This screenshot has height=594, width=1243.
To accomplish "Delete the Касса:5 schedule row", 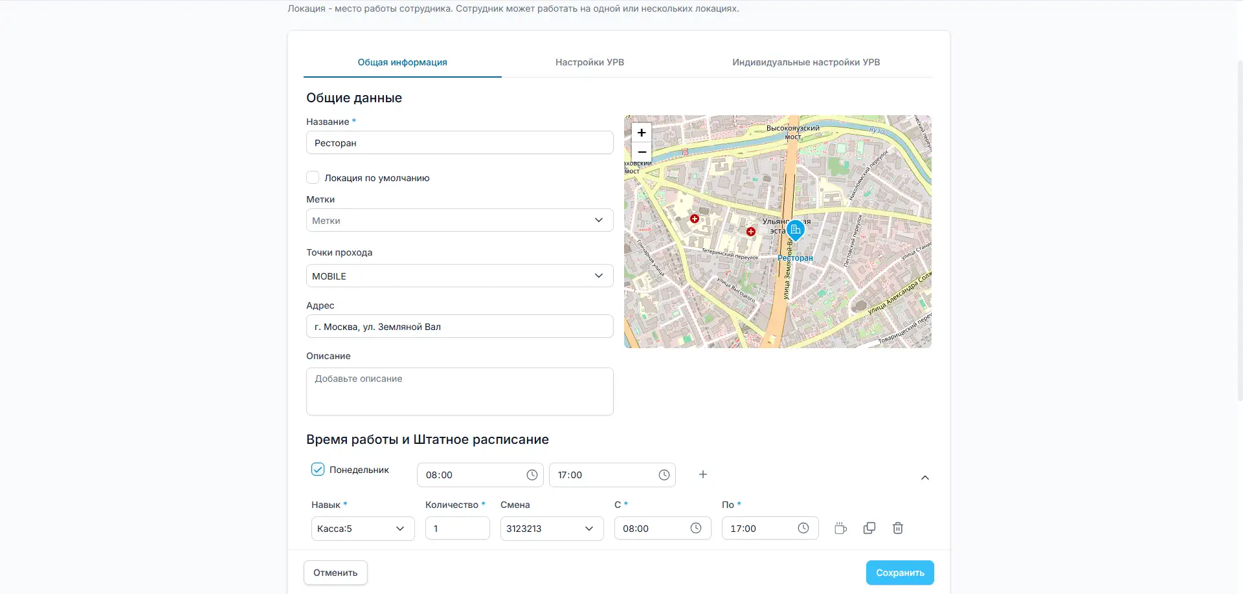I will click(898, 528).
